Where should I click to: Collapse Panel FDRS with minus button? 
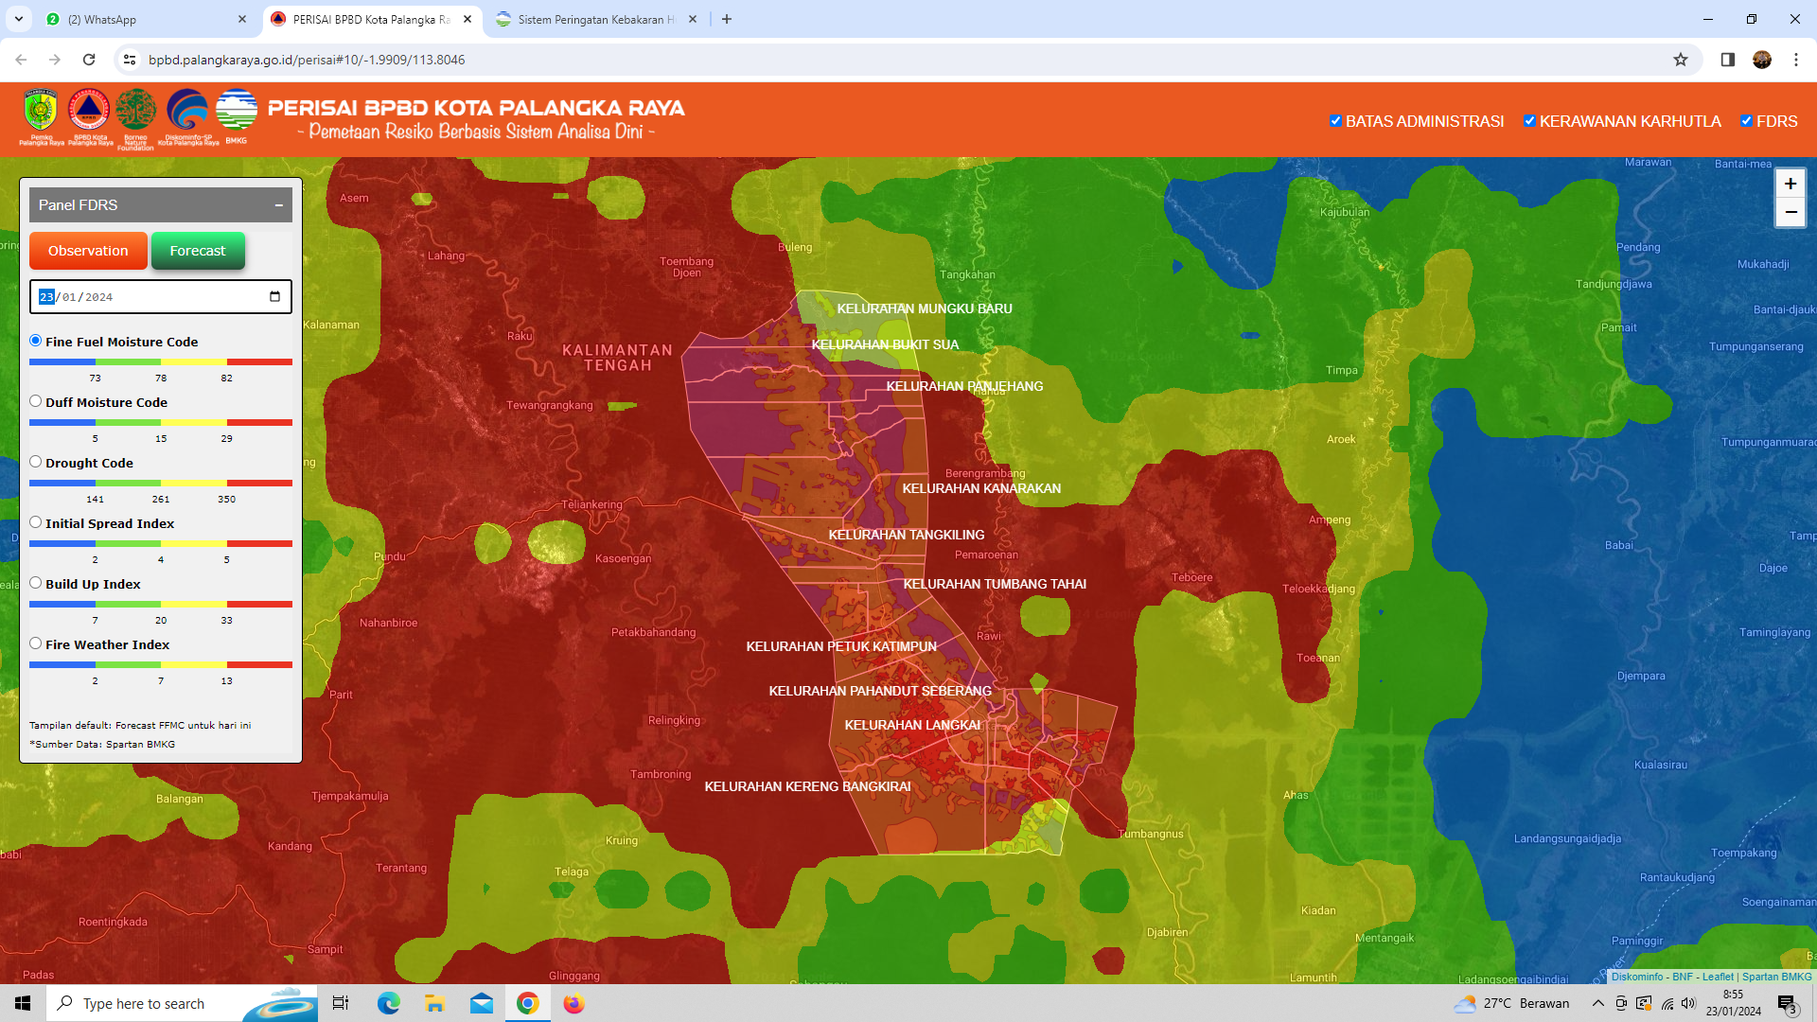279,205
